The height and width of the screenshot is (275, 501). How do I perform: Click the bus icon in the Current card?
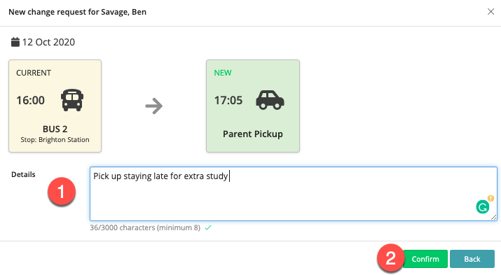(72, 100)
